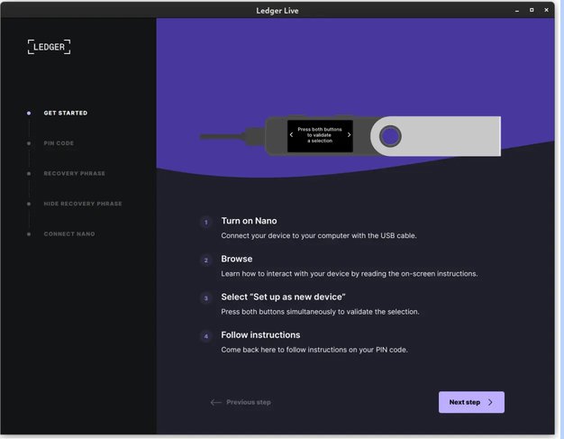This screenshot has width=564, height=439.
Task: Maximize the Ledger Live window
Action: [532, 10]
